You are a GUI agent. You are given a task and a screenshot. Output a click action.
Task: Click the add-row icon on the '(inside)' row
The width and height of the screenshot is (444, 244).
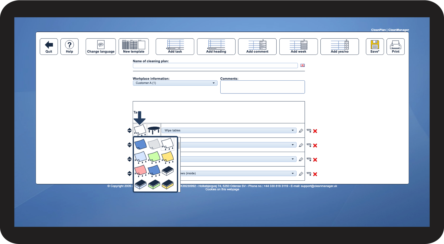click(x=309, y=174)
